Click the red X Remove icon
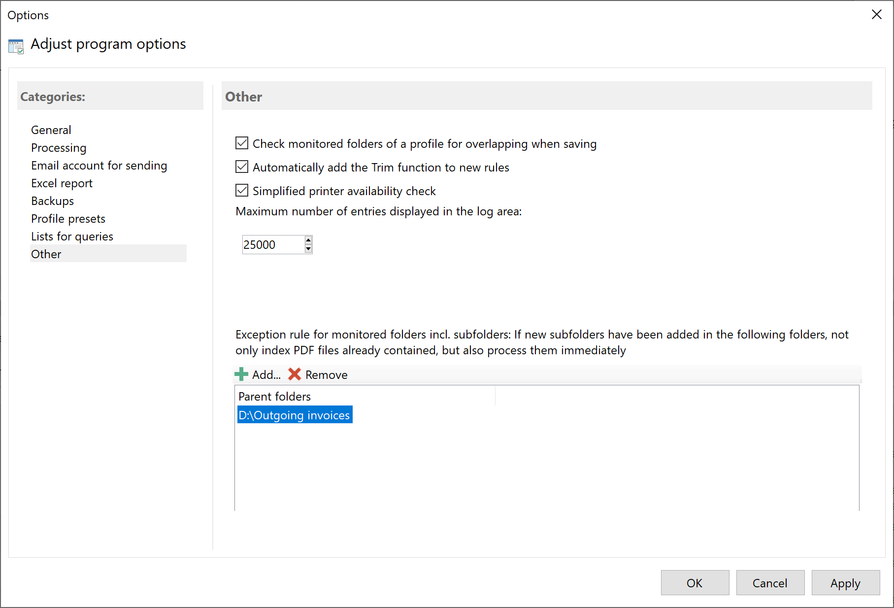 tap(295, 374)
